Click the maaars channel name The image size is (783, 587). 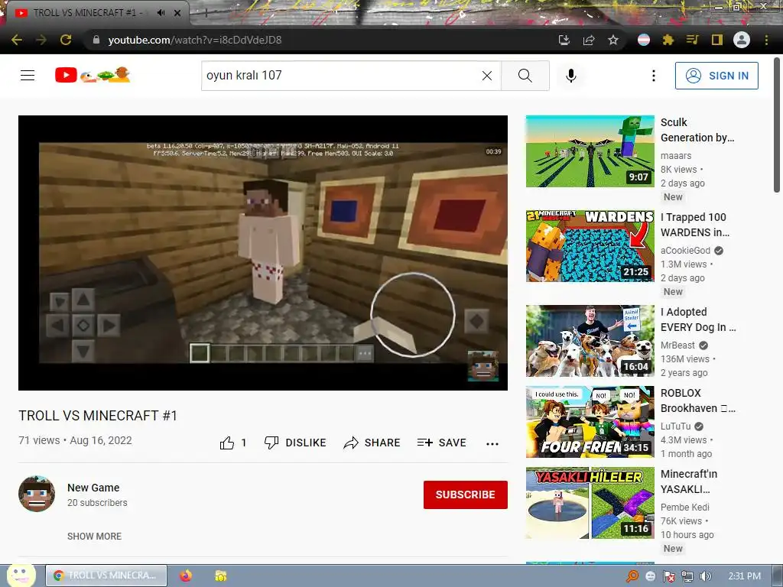(676, 156)
